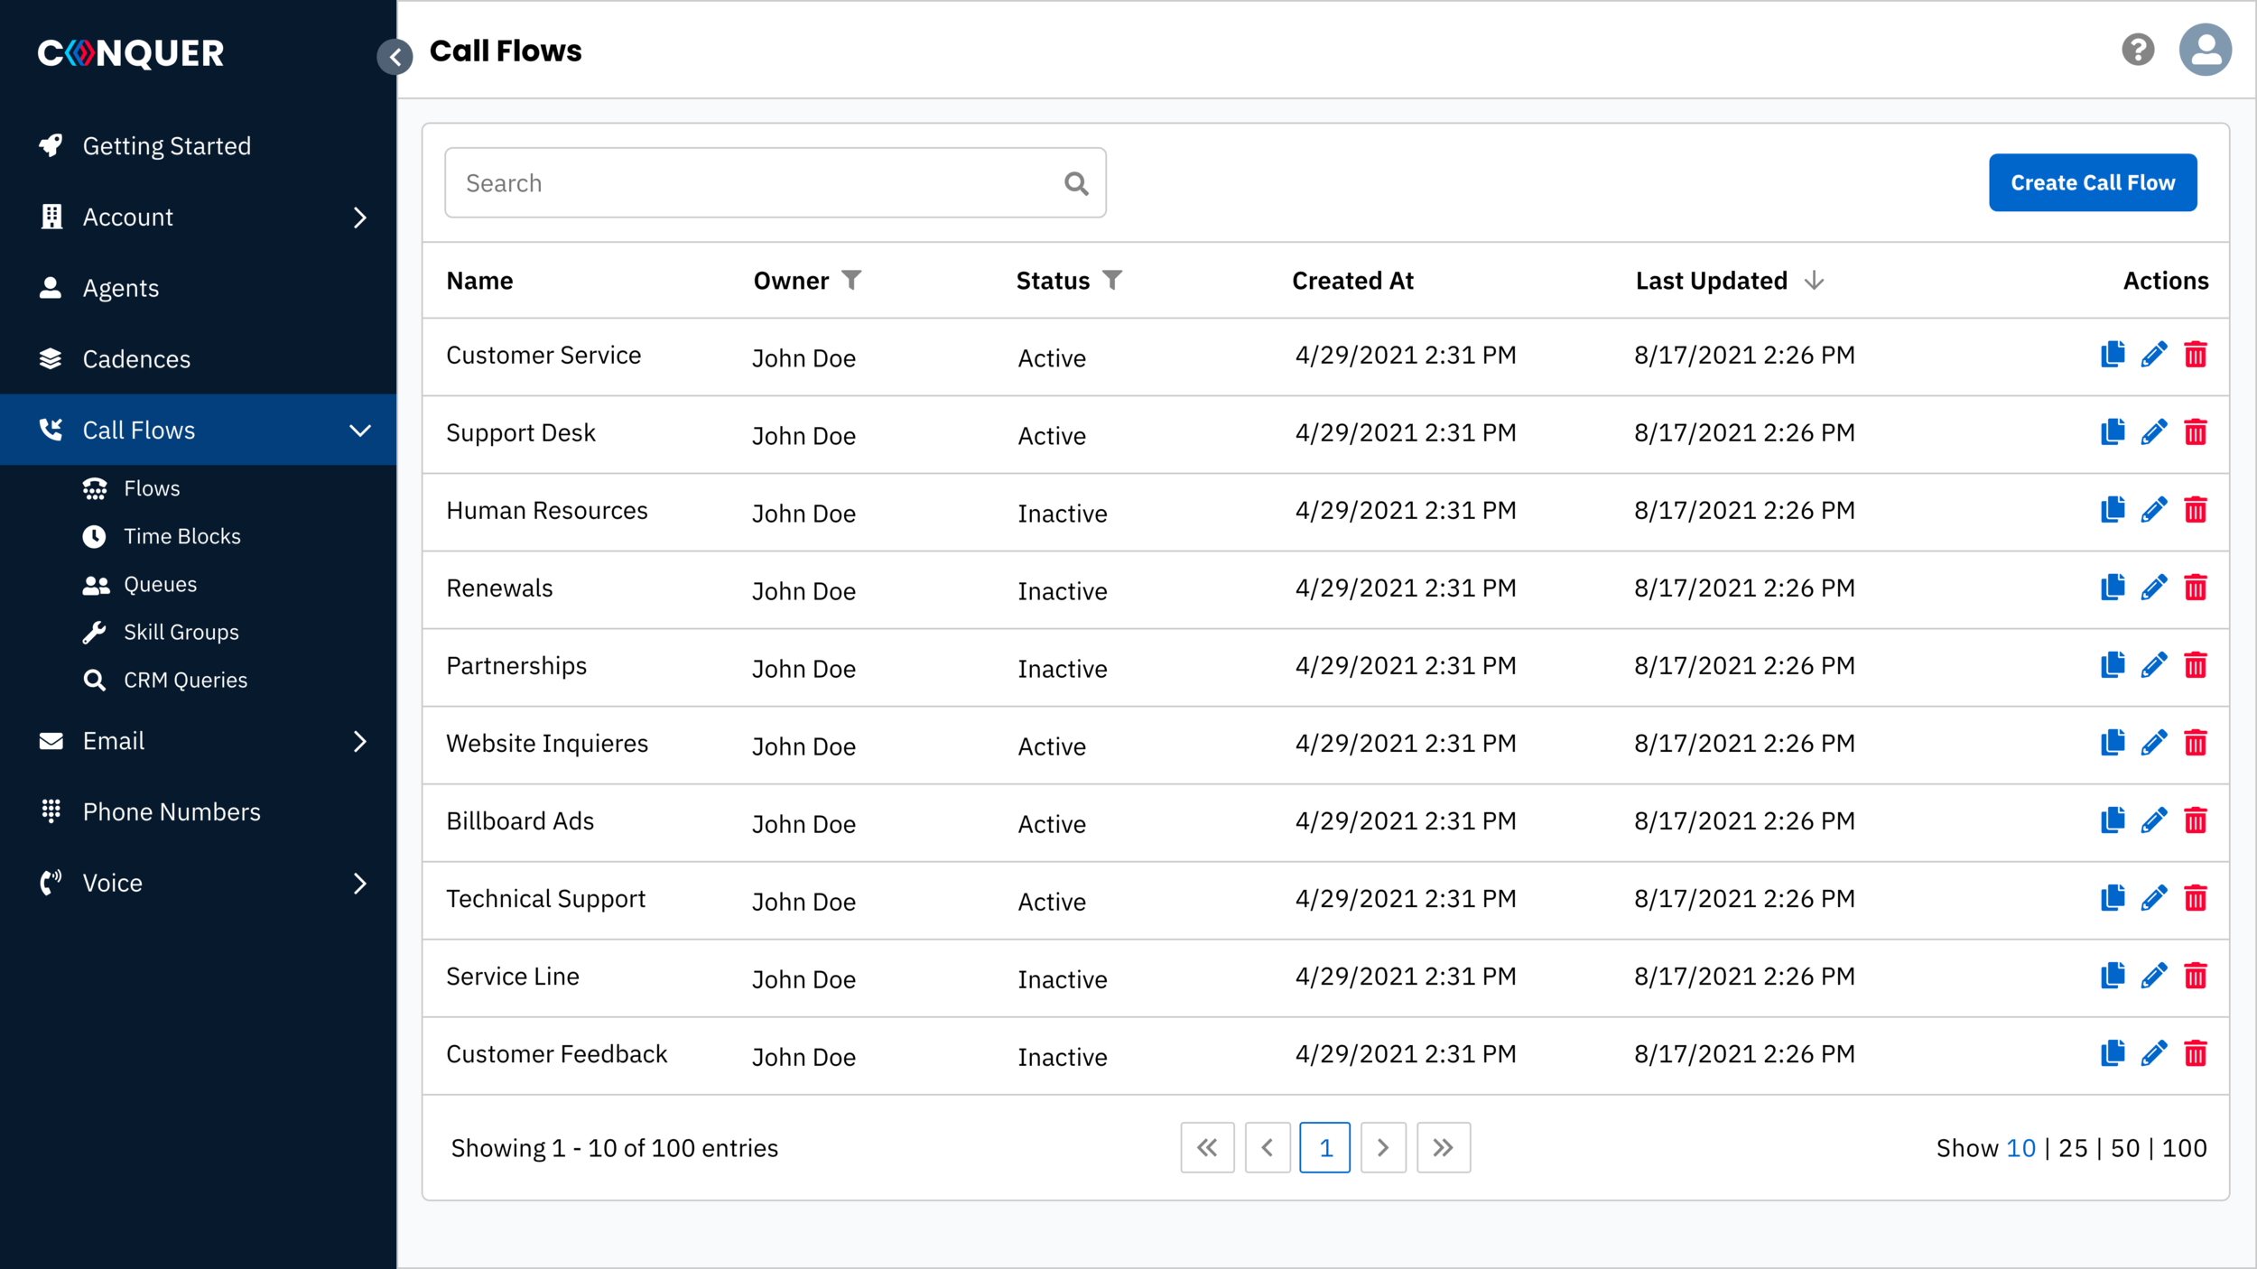Viewport: 2257px width, 1269px height.
Task: Duplicate the Technical Support call flow
Action: tap(2113, 898)
